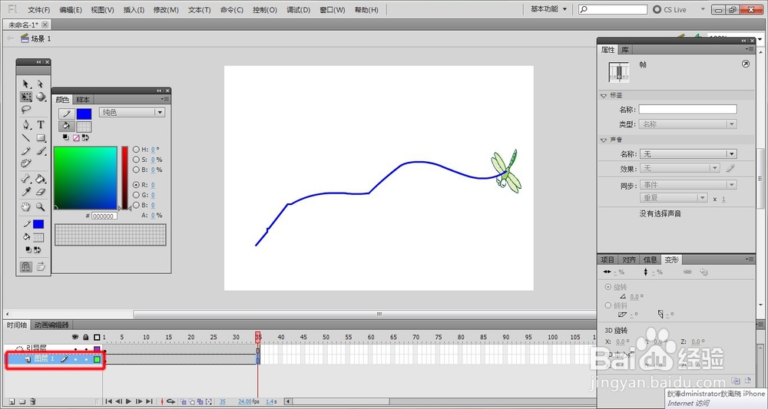768x409 pixels.
Task: Select the Text tool
Action: pos(41,125)
